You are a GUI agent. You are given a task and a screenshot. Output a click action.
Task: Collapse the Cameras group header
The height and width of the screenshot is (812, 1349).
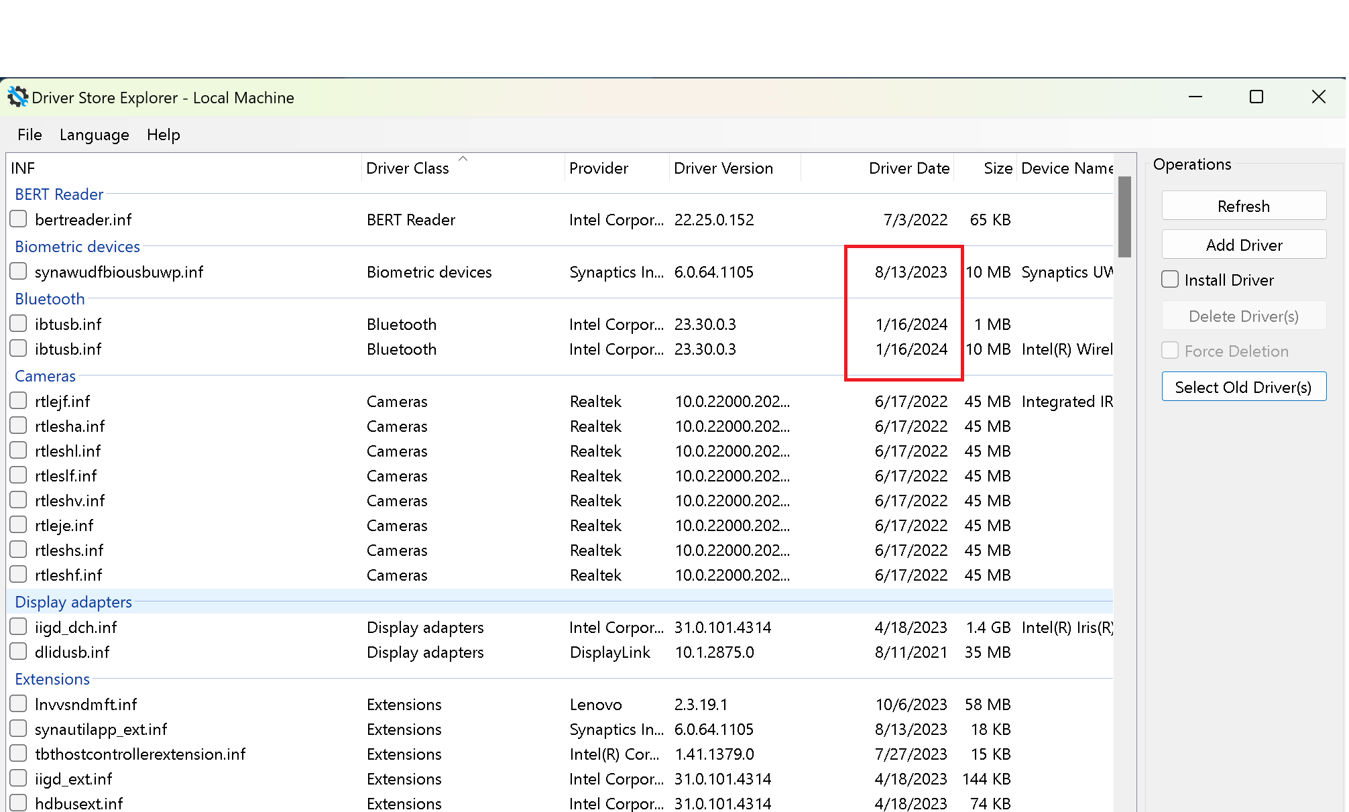[x=45, y=376]
